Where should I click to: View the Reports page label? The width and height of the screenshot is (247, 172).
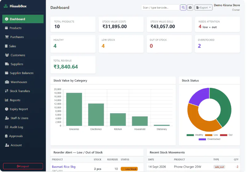15,100
